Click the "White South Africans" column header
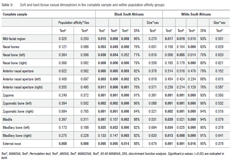 pyautogui.click(x=196, y=14)
